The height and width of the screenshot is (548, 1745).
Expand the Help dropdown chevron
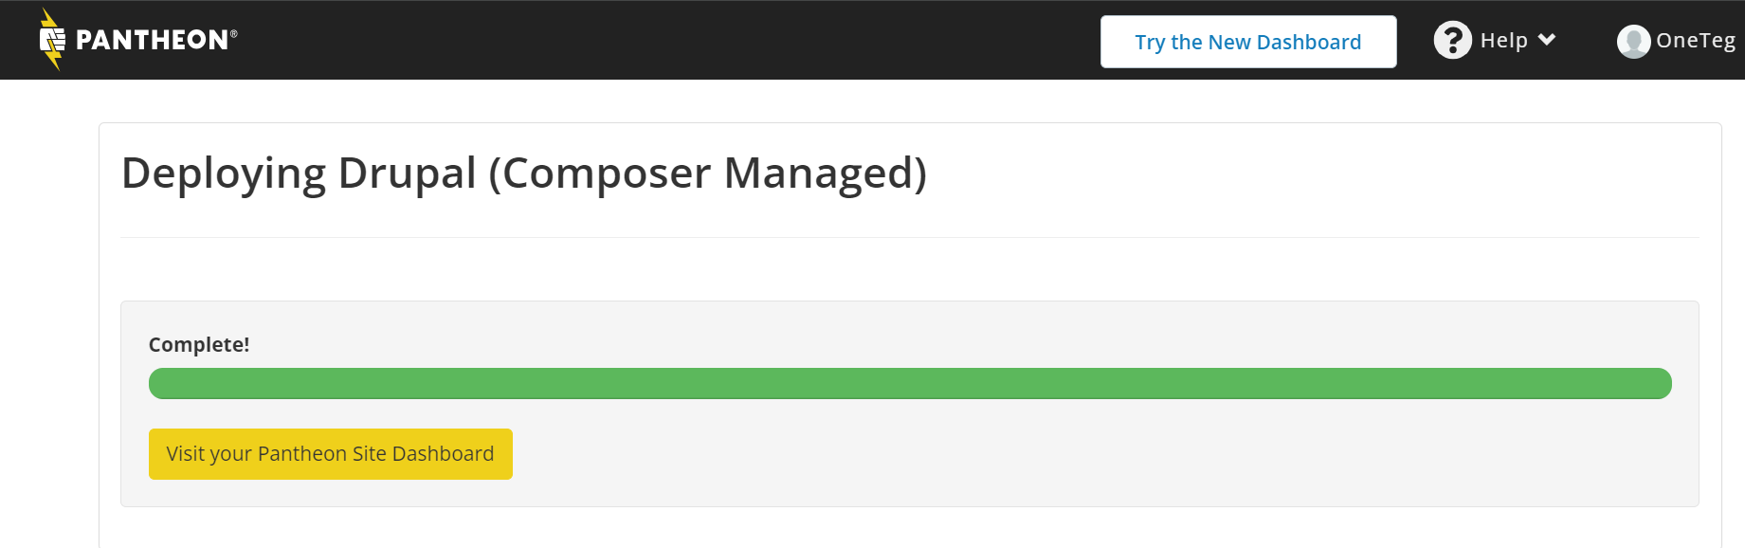coord(1547,40)
